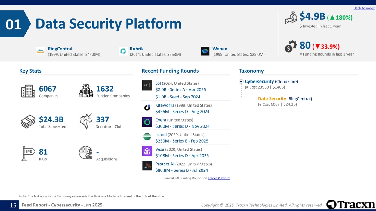
Task: Click the Island logo
Action: (x=147, y=137)
